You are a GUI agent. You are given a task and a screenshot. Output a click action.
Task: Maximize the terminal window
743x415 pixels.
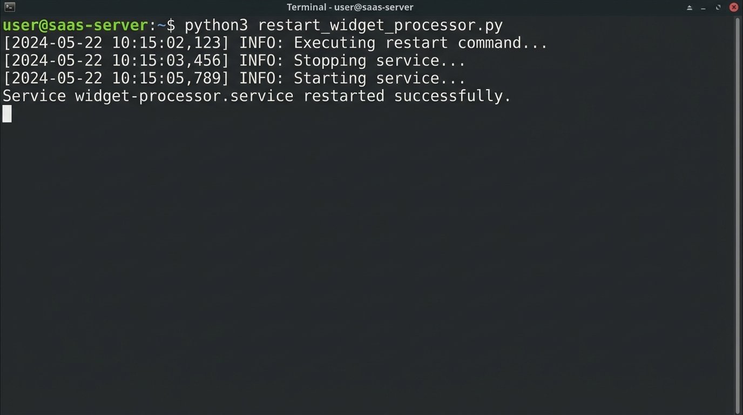(x=718, y=8)
